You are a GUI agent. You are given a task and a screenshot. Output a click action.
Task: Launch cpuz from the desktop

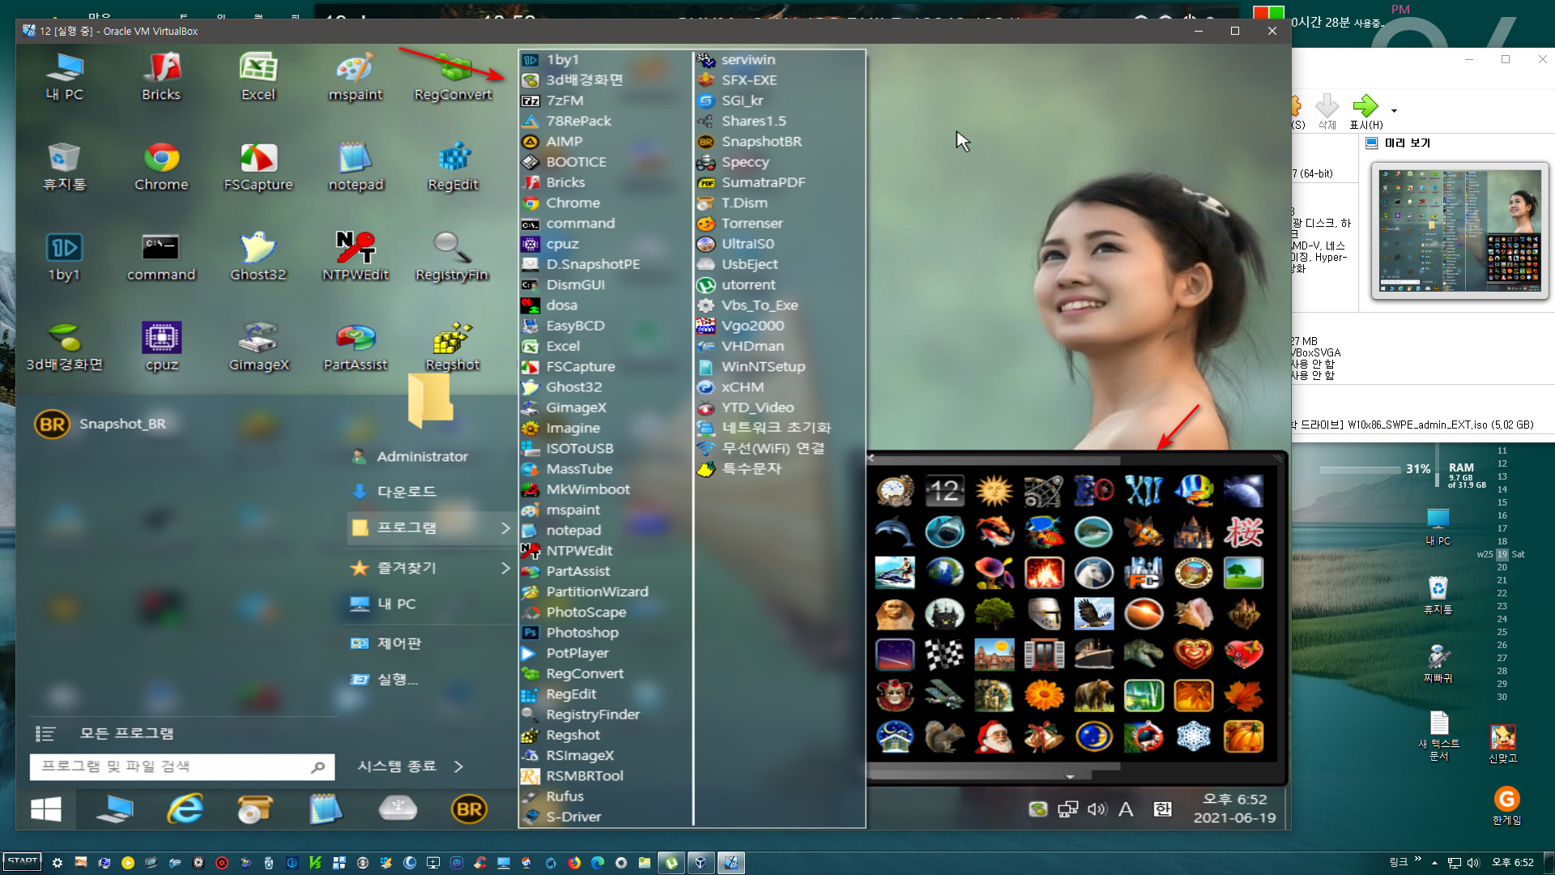pos(161,346)
